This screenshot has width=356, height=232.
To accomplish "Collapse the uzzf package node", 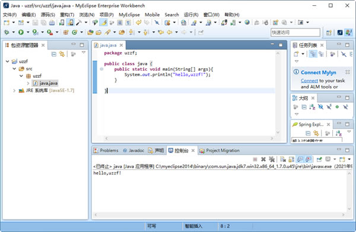I will (x=21, y=76).
